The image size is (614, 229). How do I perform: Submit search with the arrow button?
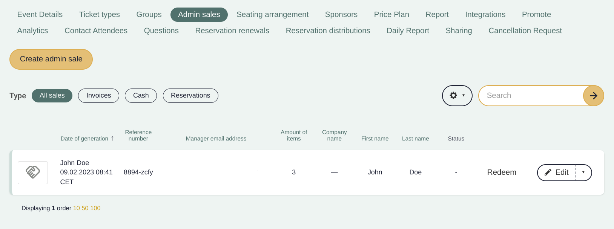point(593,96)
